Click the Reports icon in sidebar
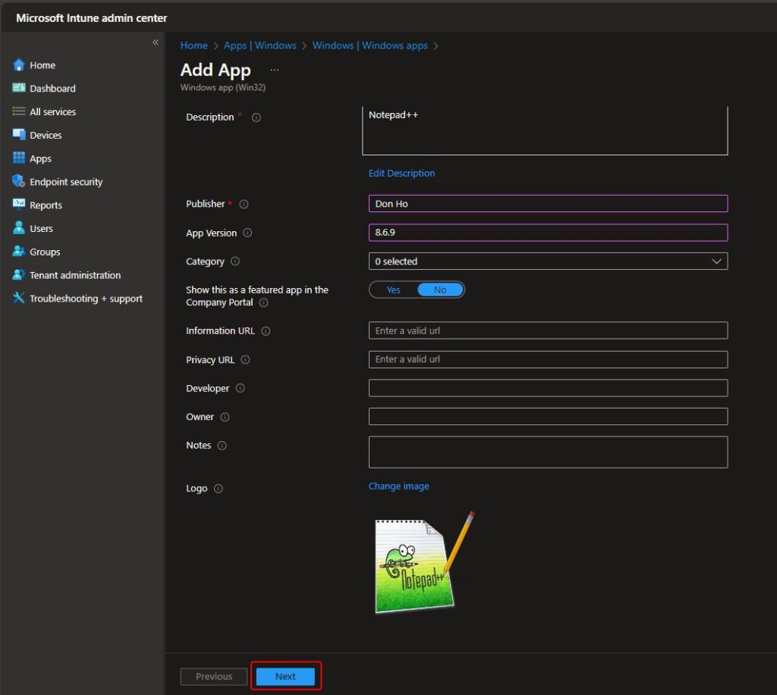 pyautogui.click(x=19, y=205)
